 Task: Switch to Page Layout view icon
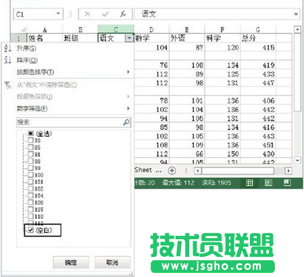[x=268, y=183]
